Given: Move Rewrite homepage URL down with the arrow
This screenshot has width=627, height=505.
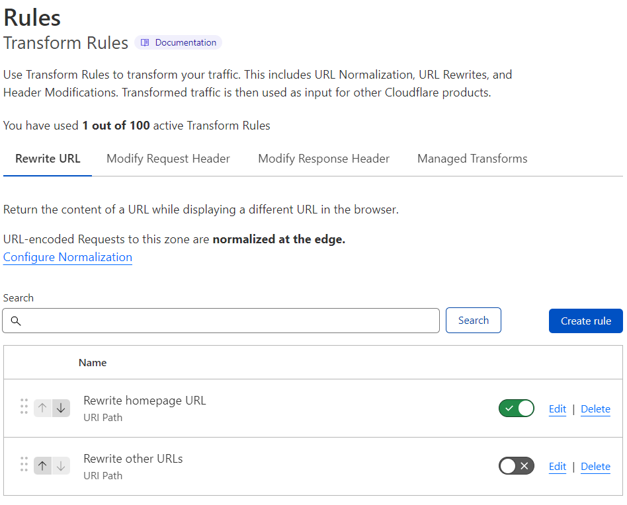Looking at the screenshot, I should tap(61, 408).
